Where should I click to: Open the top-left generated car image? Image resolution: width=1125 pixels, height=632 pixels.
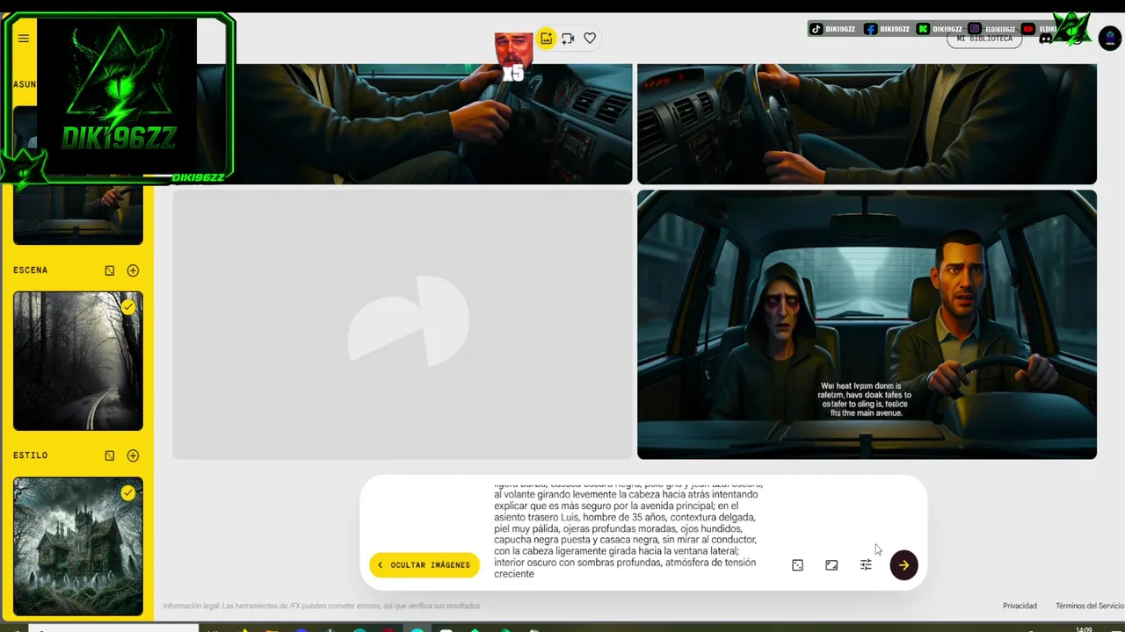click(x=403, y=124)
